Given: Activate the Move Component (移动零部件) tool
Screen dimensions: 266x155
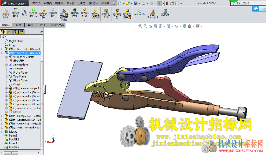Looking at the screenshot, I should coord(53,13).
